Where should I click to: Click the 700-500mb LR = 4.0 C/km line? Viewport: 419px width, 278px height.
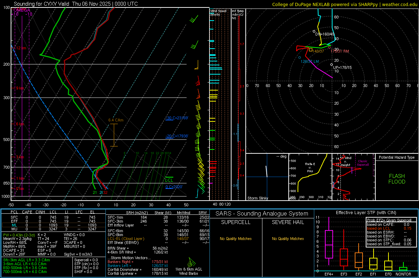click(25, 272)
